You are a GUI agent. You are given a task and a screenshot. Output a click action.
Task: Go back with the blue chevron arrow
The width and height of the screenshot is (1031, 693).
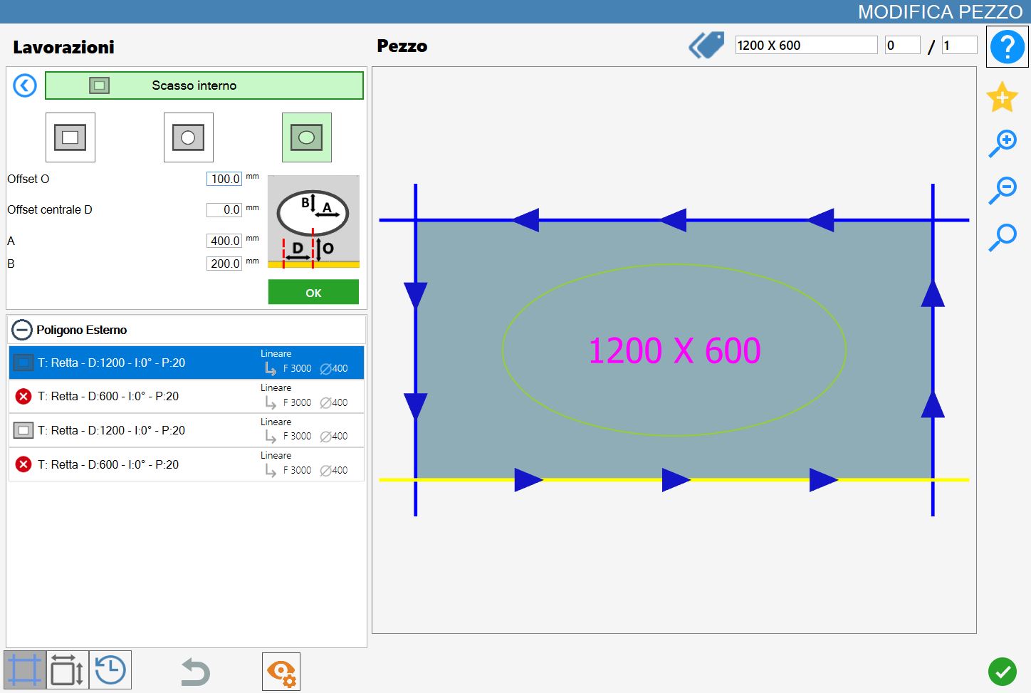click(x=25, y=86)
